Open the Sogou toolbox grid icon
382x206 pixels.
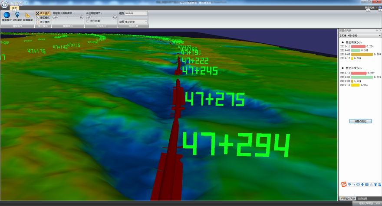coord(379,185)
